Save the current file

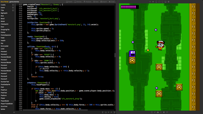pos(96,2)
